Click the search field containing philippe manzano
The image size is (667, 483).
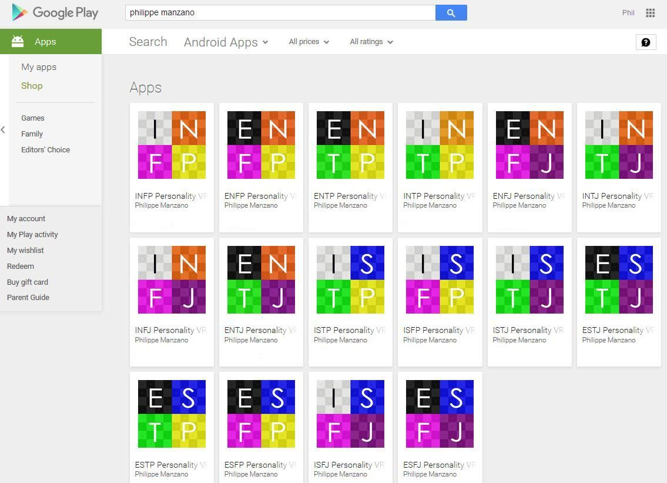280,13
